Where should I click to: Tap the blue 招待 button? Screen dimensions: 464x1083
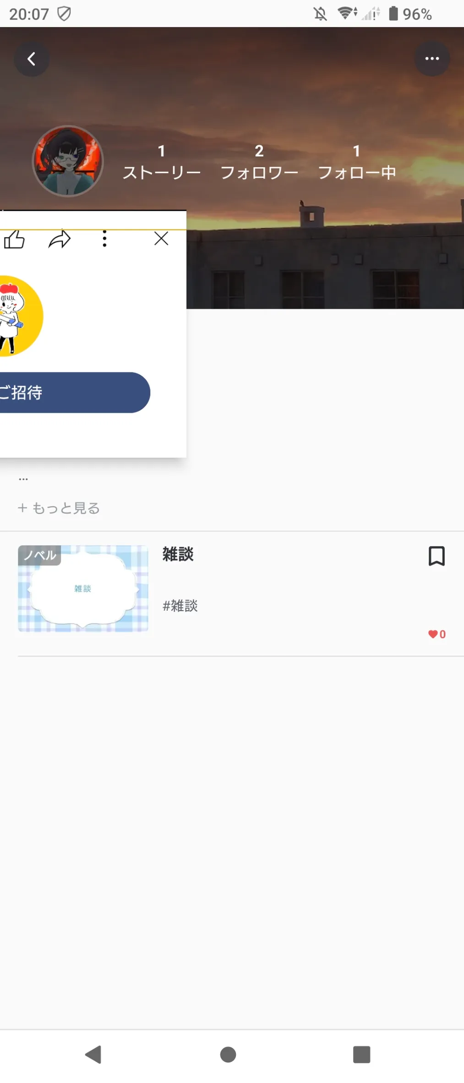[x=75, y=393]
